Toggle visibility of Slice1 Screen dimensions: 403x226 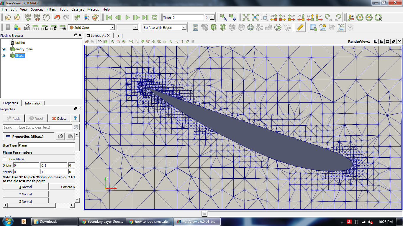[4, 56]
